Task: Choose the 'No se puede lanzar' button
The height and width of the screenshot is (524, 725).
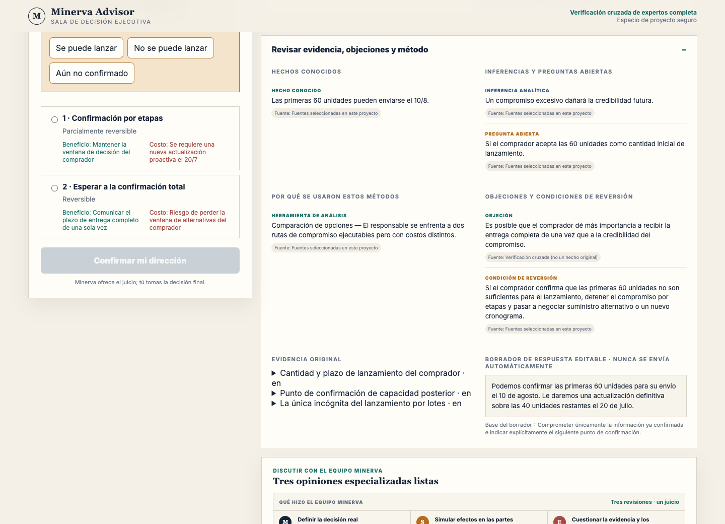Action: click(x=171, y=48)
